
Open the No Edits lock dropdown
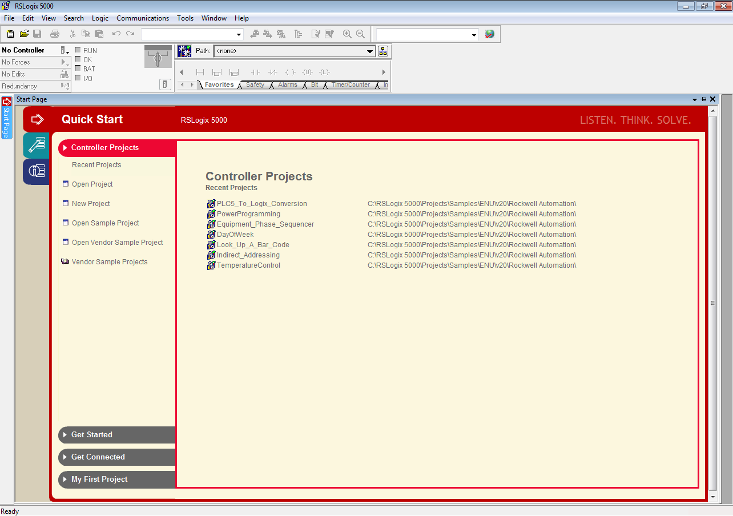coord(65,74)
